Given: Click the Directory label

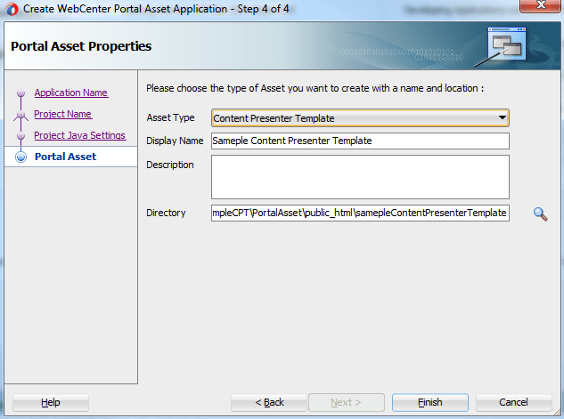Looking at the screenshot, I should 166,213.
